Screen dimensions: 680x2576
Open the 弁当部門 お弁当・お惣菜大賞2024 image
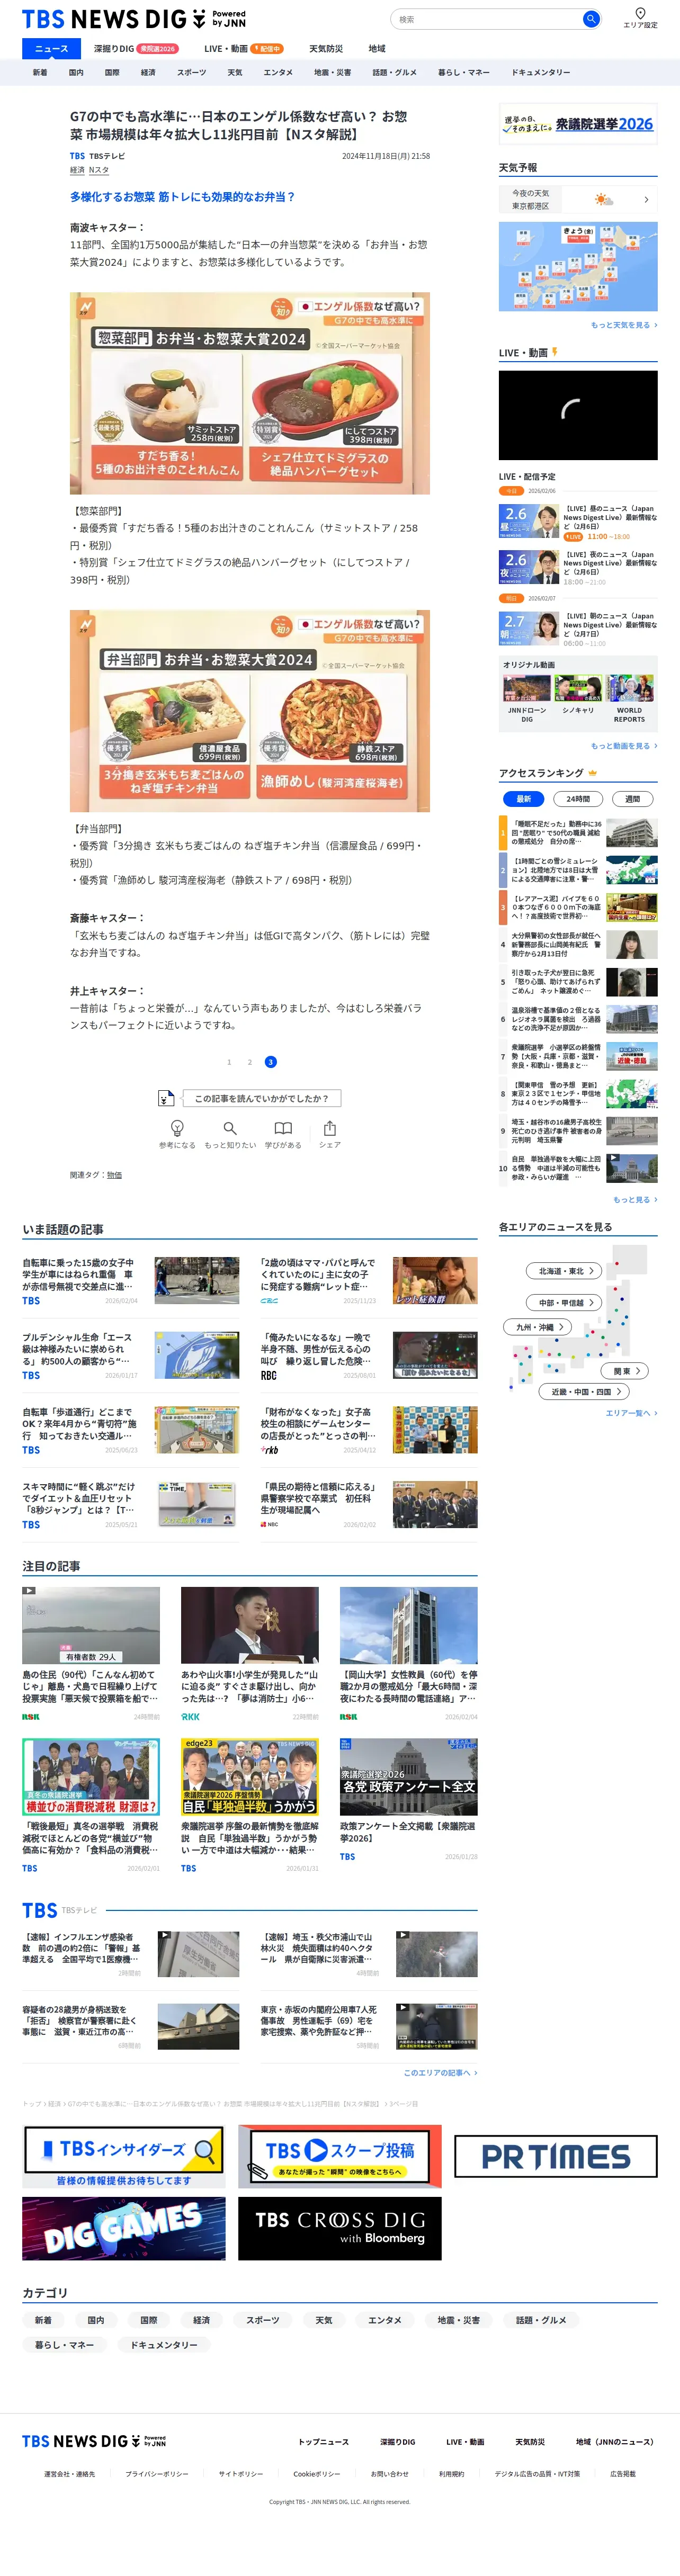(250, 711)
